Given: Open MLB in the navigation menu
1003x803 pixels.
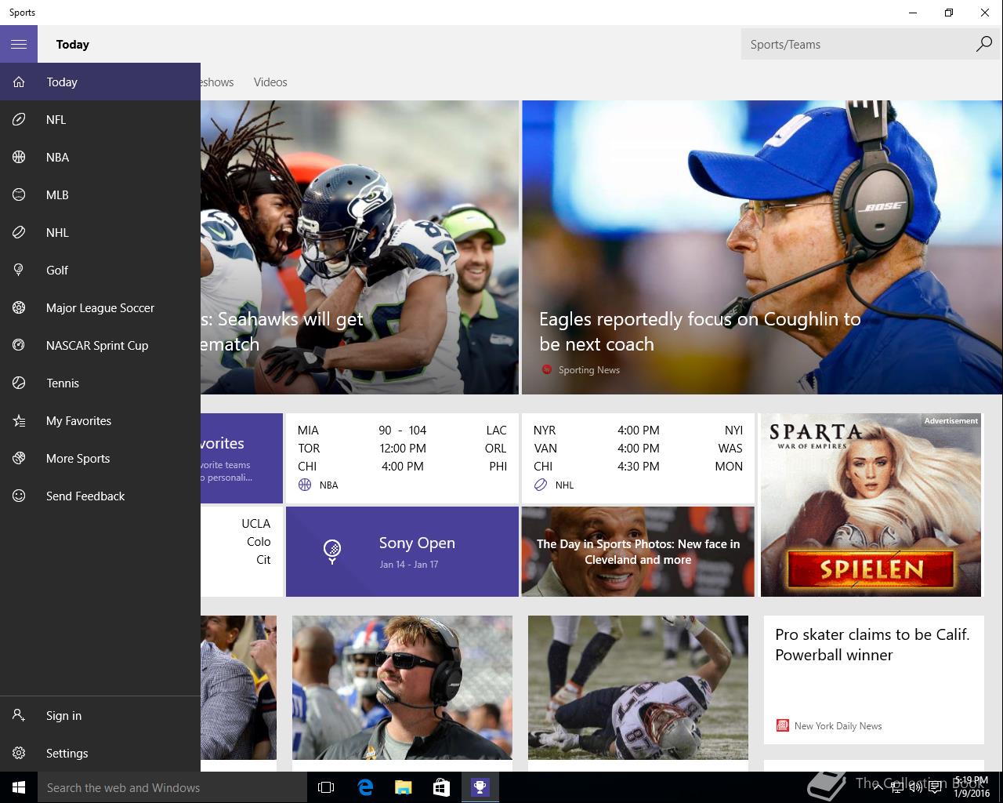Looking at the screenshot, I should (x=100, y=194).
